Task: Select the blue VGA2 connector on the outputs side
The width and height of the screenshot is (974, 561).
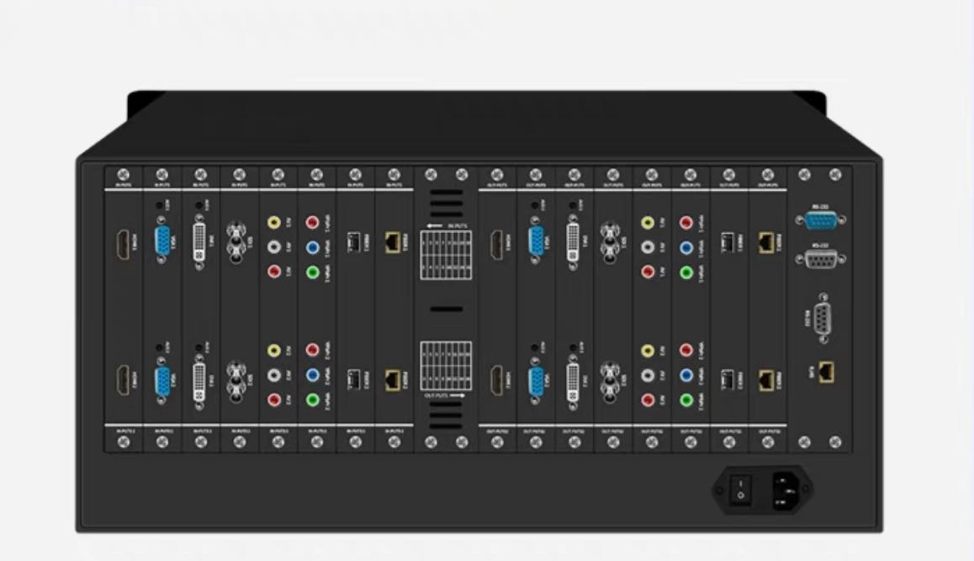Action: click(x=535, y=380)
